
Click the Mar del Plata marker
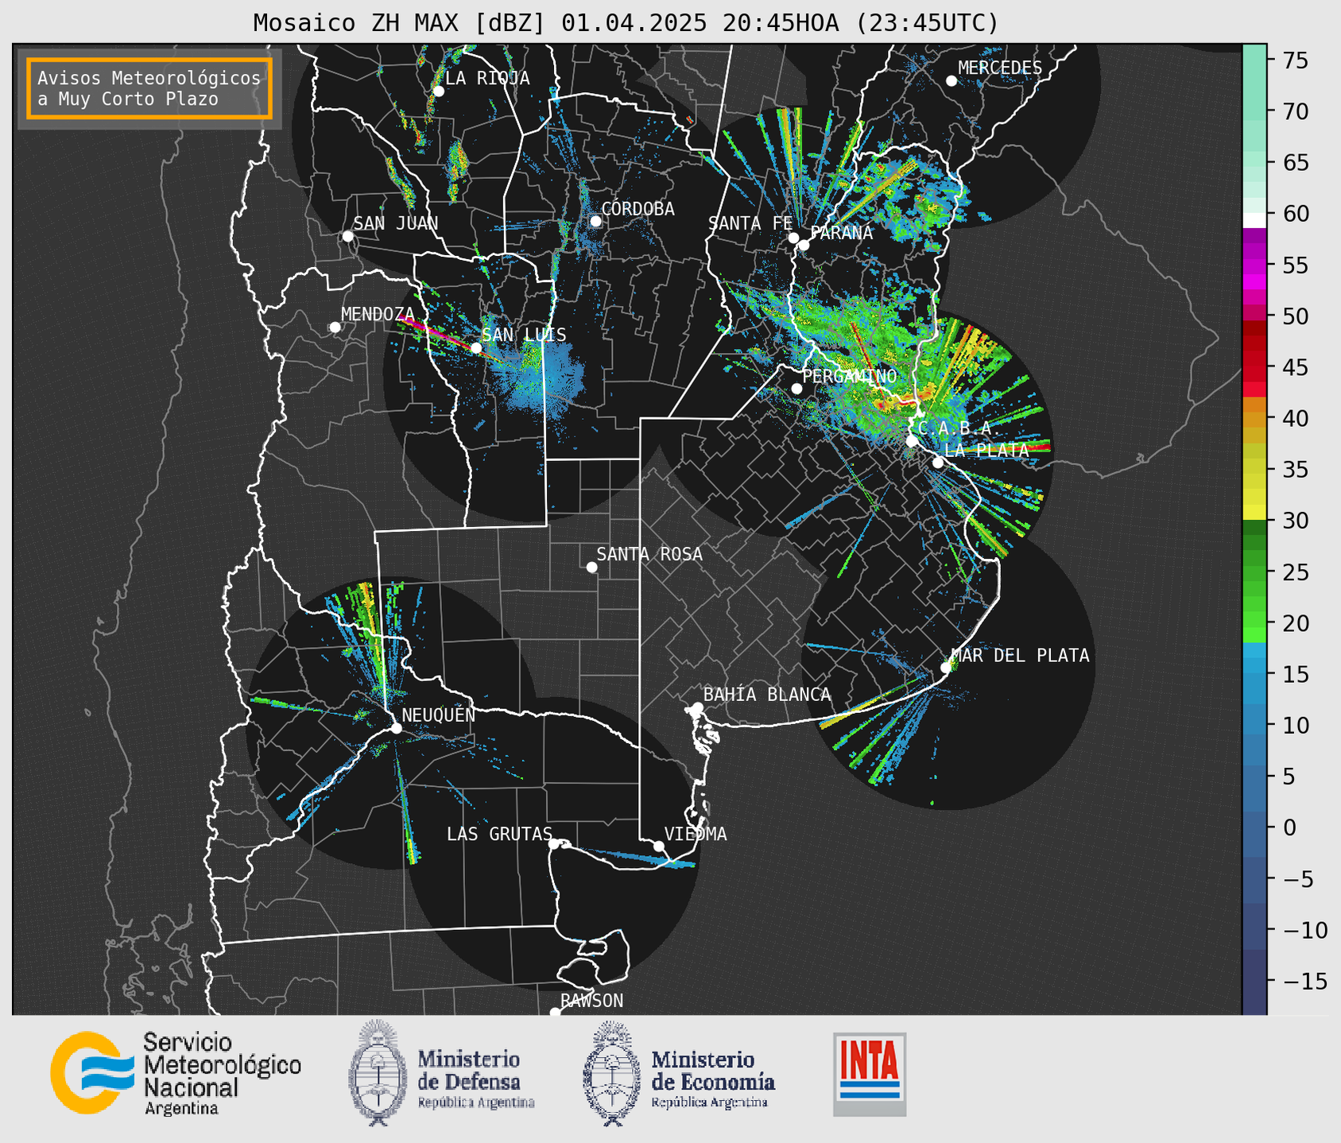coord(946,668)
